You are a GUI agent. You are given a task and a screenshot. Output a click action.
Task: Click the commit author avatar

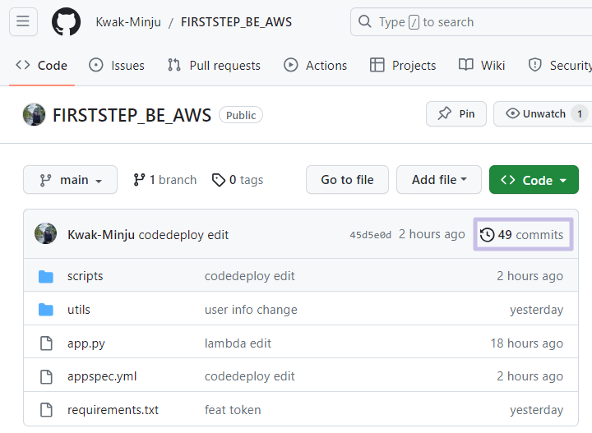[46, 233]
